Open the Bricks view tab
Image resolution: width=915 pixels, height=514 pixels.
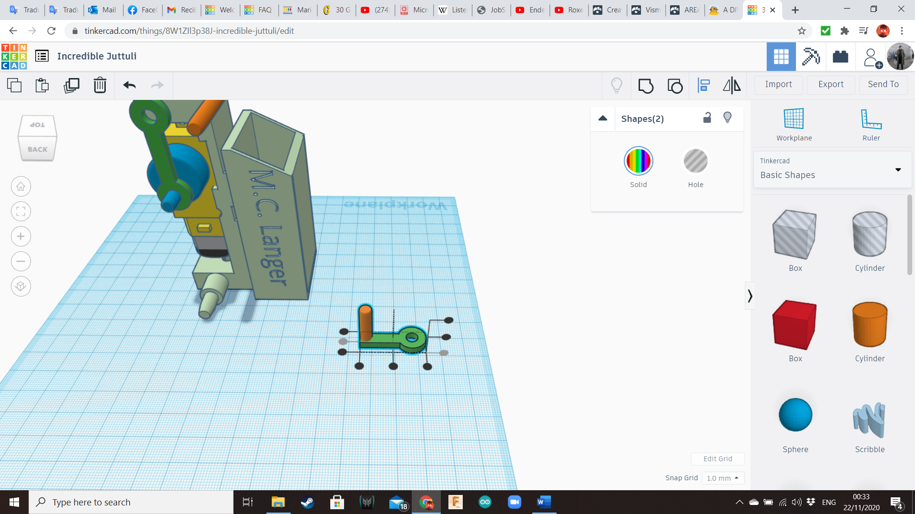[x=840, y=57]
